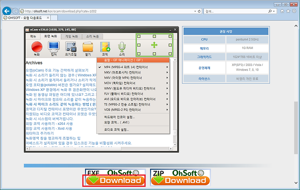
Task: Click the pentium4 2.5GHz cell
Action: point(247,39)
